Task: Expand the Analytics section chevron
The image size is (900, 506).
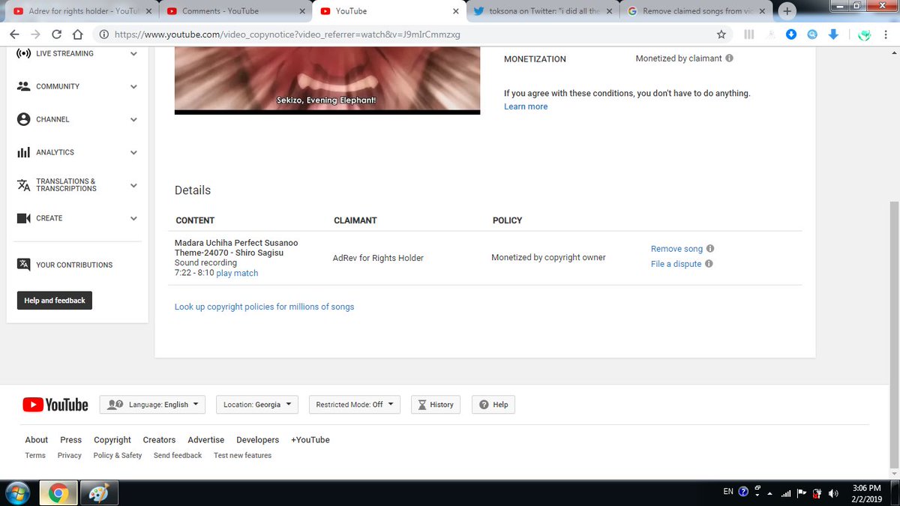Action: click(133, 153)
